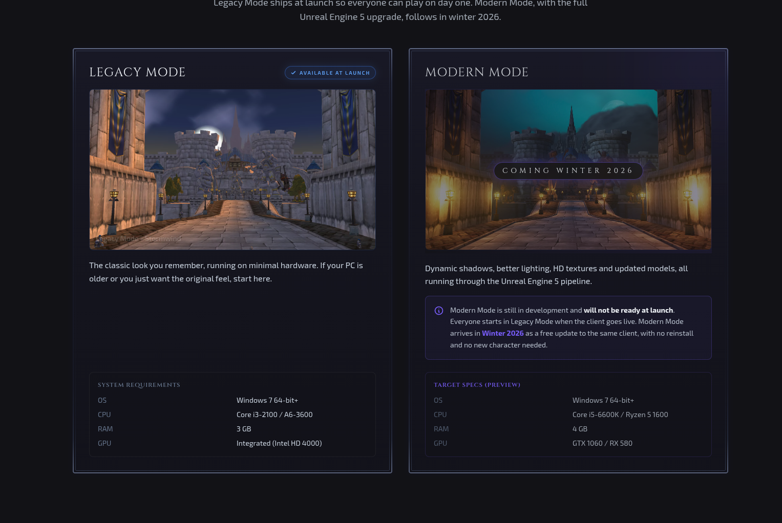782x523 pixels.
Task: Click the "Core i3-2100 / A6-3600" value
Action: (x=274, y=415)
